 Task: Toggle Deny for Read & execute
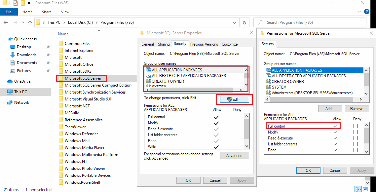coord(356,138)
